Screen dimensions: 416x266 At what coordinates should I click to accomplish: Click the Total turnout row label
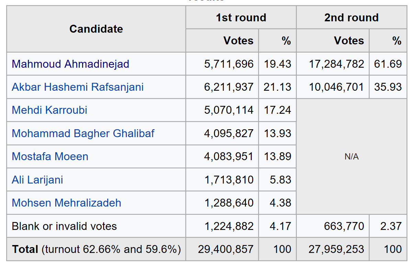(96, 249)
